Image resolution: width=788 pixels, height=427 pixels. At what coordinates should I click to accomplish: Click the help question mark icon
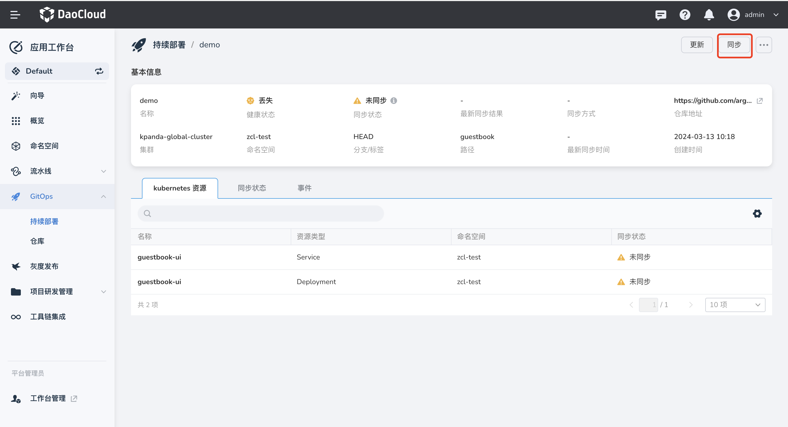[x=685, y=15]
